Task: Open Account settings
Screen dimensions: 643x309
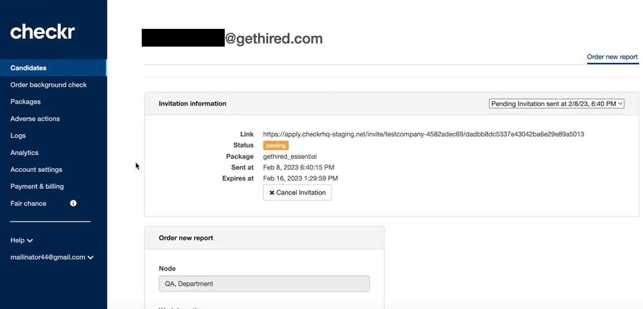Action: [36, 170]
